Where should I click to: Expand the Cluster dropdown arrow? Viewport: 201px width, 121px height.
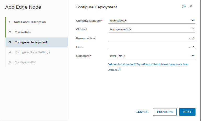193,29
